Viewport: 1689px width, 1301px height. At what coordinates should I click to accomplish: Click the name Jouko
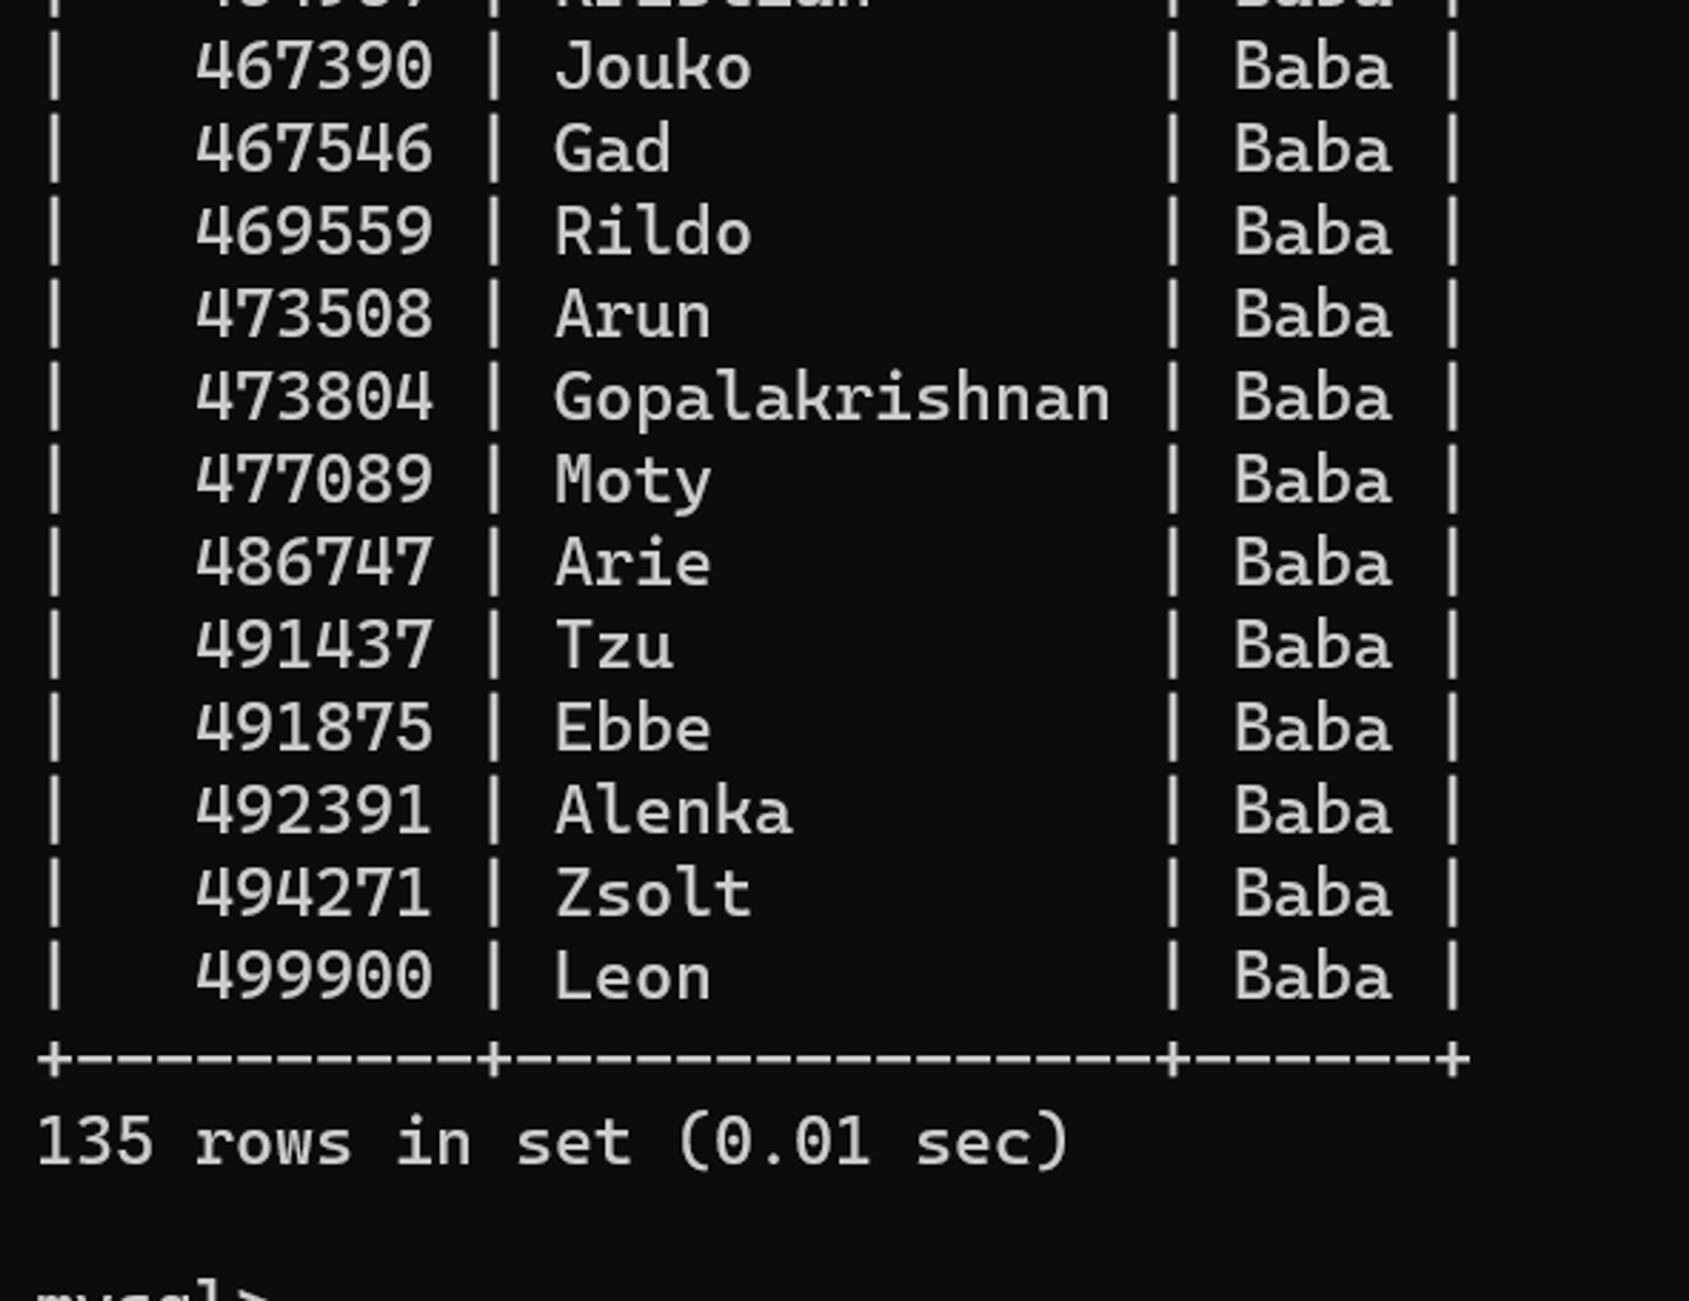click(x=653, y=67)
